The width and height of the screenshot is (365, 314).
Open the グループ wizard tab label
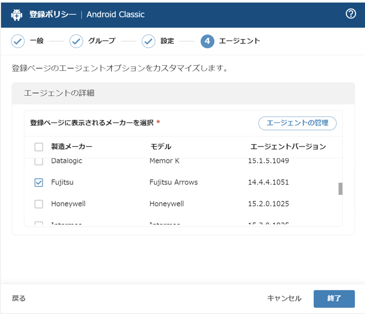102,41
